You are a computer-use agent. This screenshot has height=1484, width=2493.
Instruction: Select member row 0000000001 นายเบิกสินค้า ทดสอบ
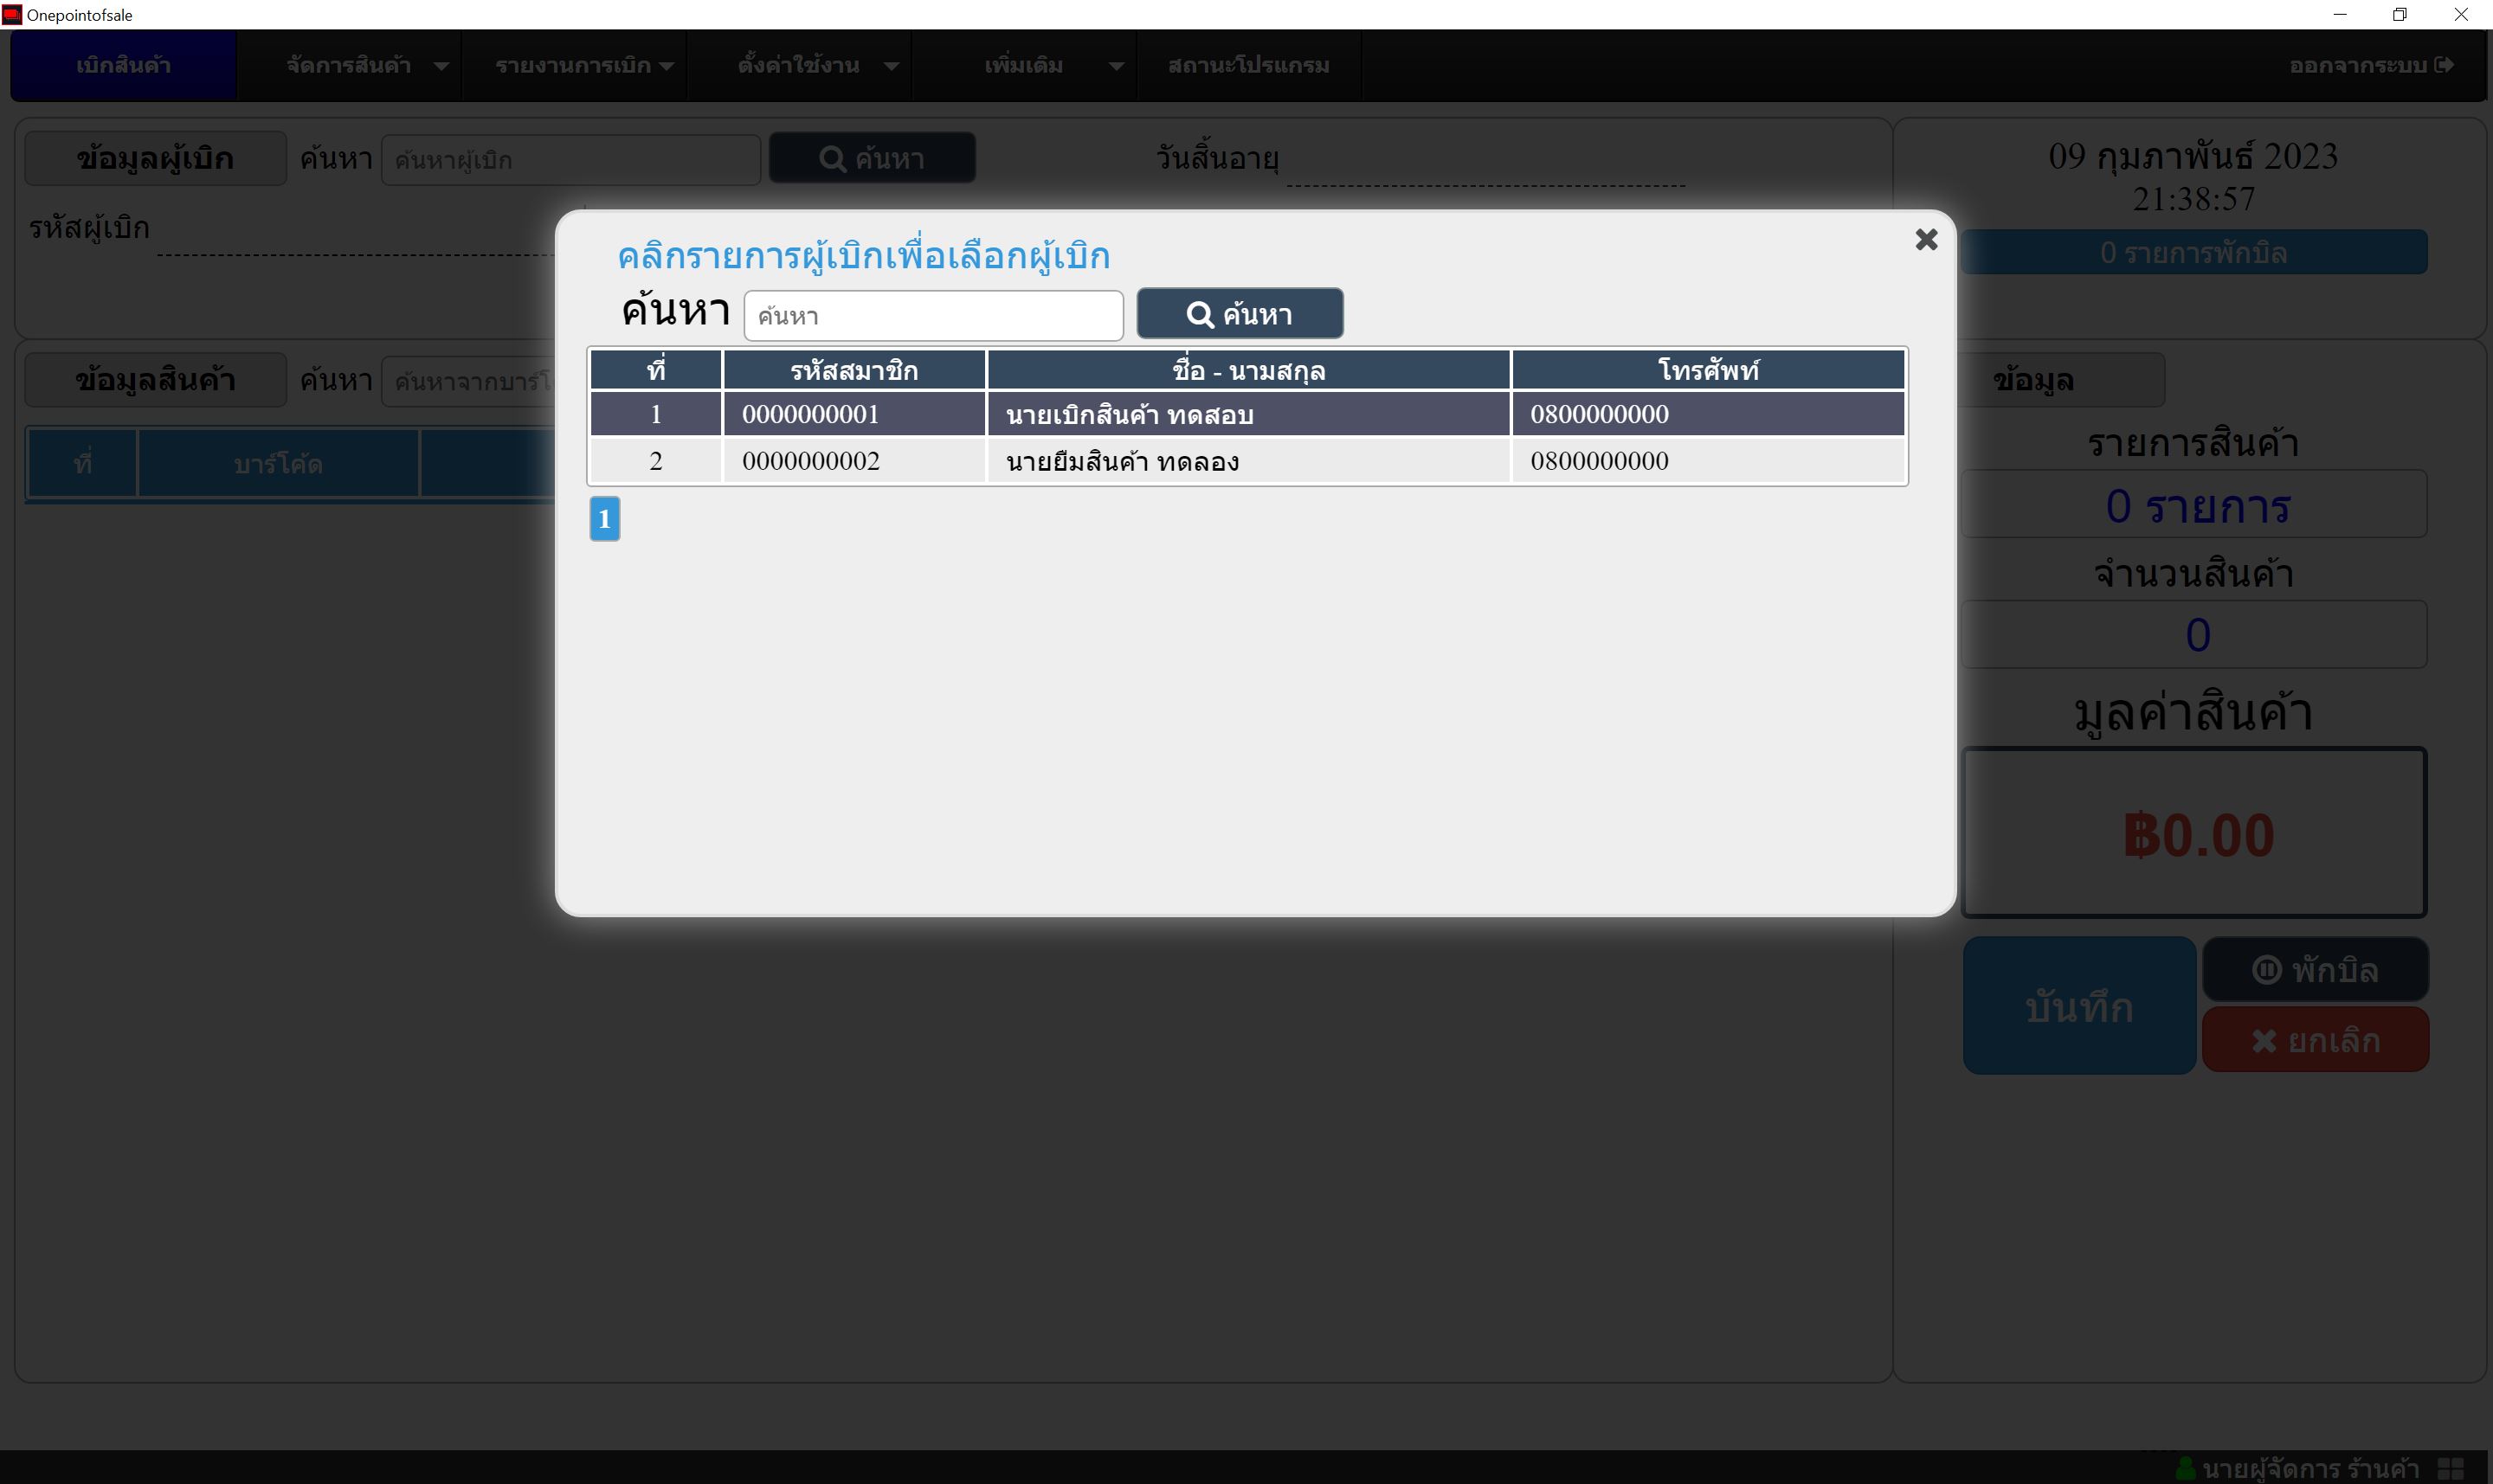point(1247,414)
